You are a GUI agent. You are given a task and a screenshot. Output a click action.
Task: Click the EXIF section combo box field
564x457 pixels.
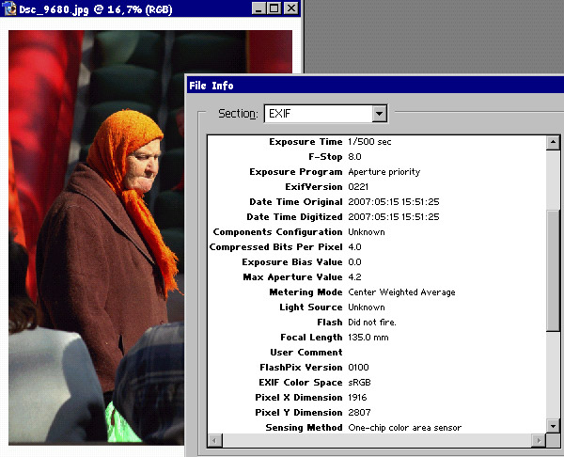tap(317, 114)
